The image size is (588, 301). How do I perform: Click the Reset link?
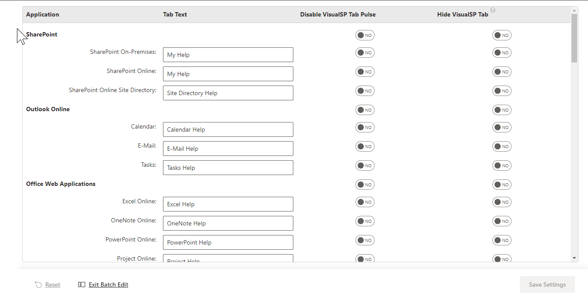click(x=53, y=284)
